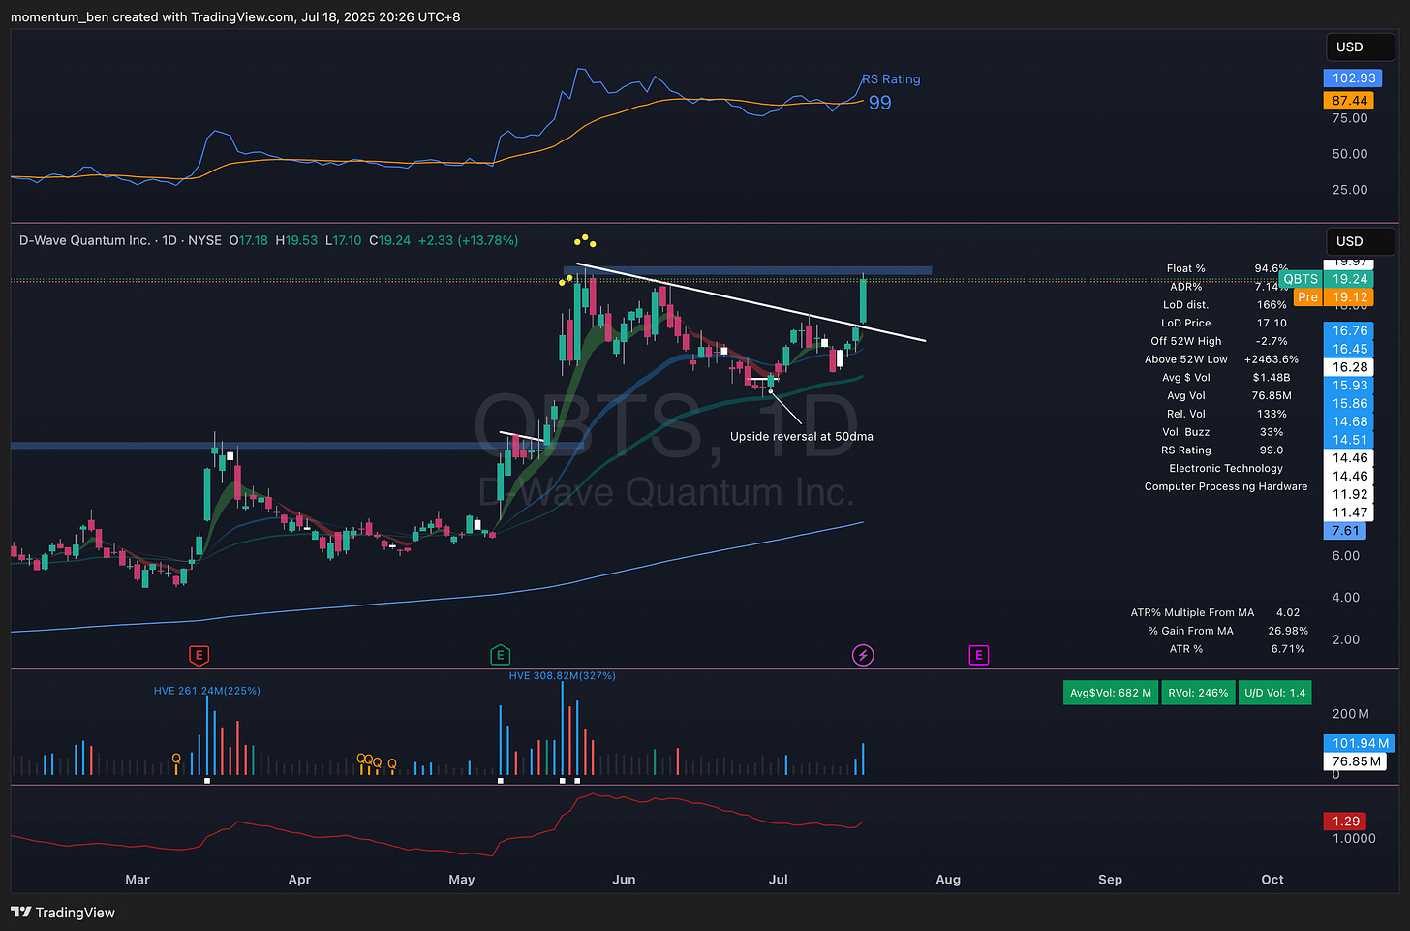Screen dimensions: 1410x931
Task: Click the RVol: 246% badge
Action: tap(1198, 693)
